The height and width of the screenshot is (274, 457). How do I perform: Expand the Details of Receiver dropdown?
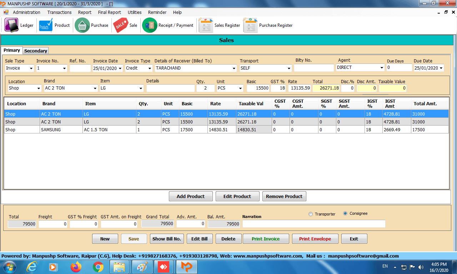(x=234, y=68)
